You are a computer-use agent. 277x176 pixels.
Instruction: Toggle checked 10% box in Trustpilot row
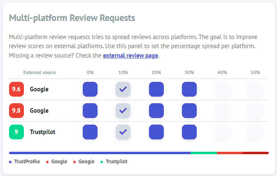(123, 132)
